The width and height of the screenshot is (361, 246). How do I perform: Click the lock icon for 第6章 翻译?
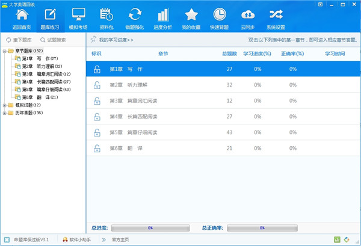(x=97, y=148)
